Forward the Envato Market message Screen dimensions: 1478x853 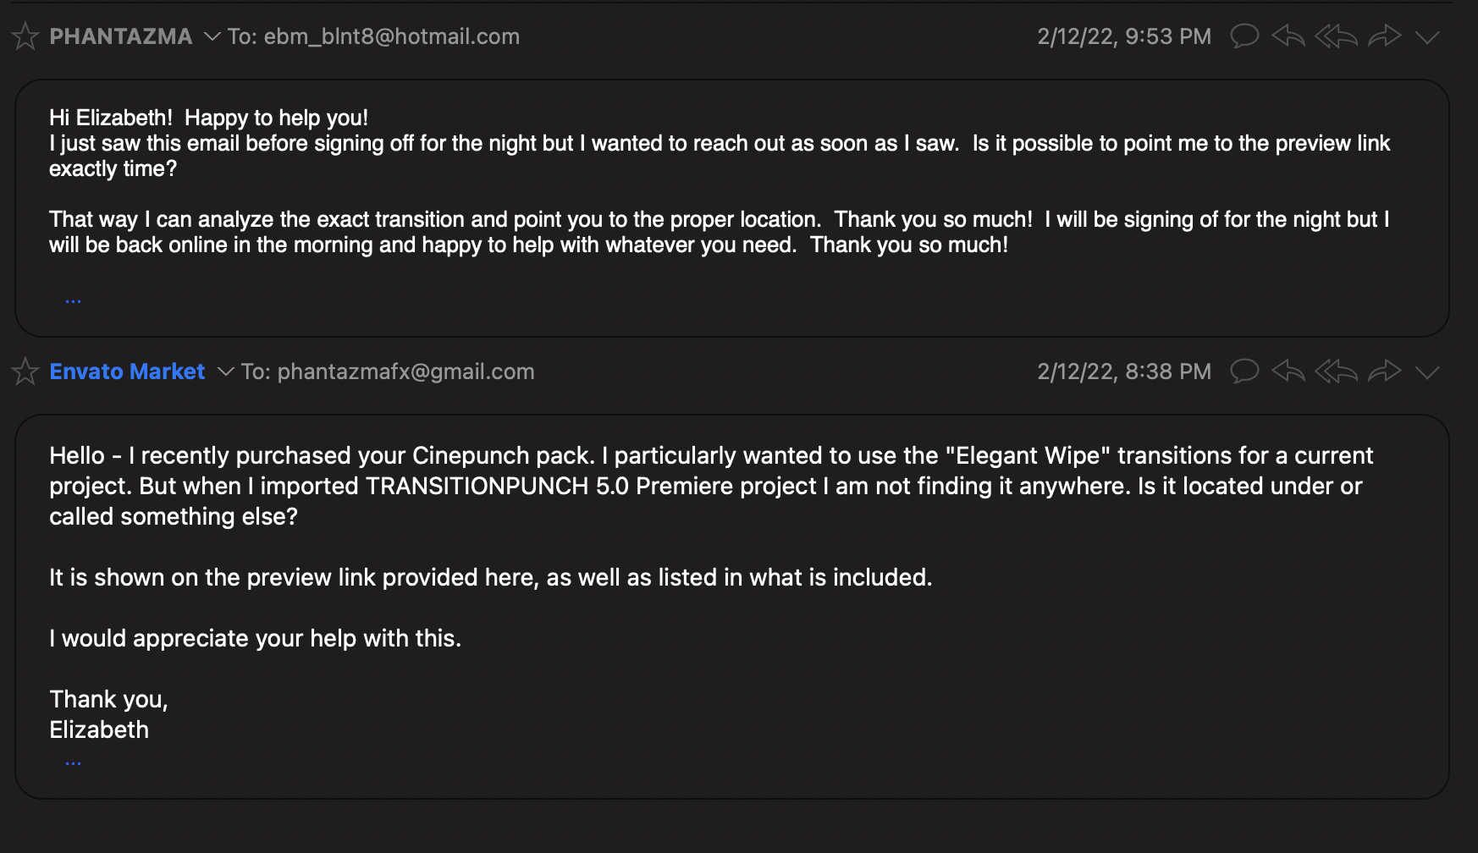coord(1385,371)
